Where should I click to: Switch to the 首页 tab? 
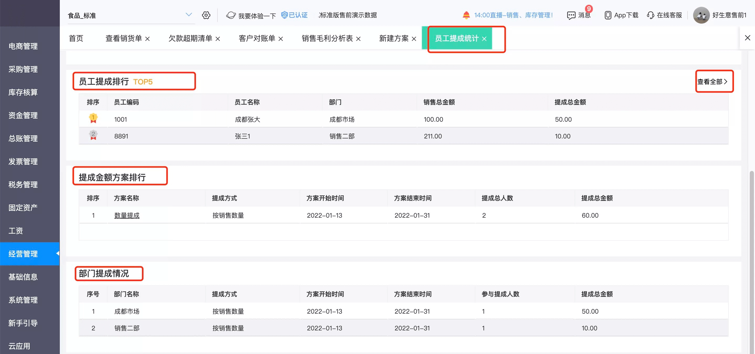(x=76, y=38)
